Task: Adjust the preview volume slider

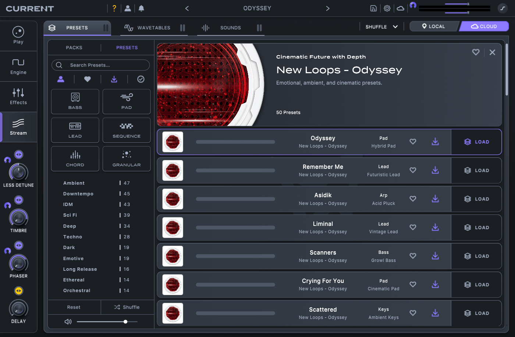Action: [125, 322]
